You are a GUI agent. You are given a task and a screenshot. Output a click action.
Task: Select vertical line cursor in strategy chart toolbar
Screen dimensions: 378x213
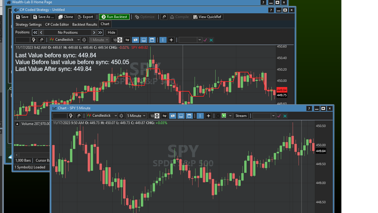coord(163,40)
